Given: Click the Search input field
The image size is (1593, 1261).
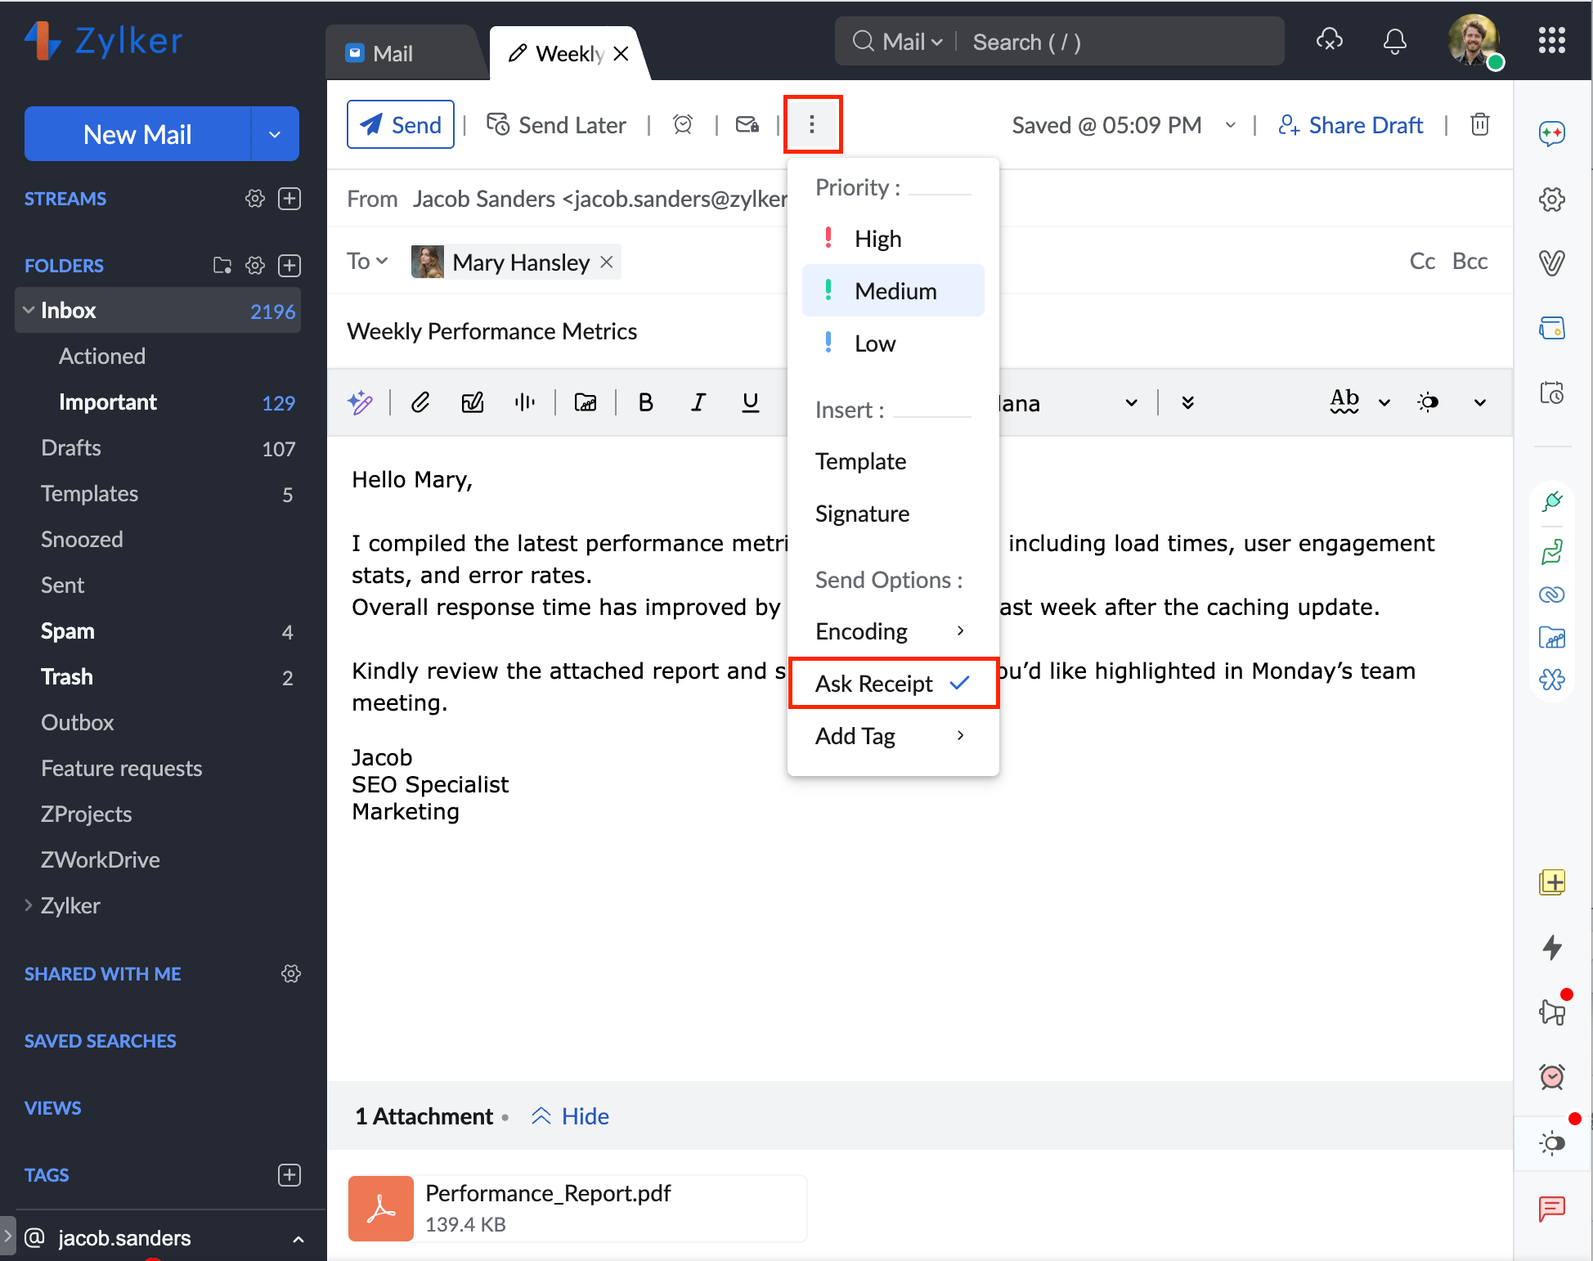Looking at the screenshot, I should coord(1120,42).
